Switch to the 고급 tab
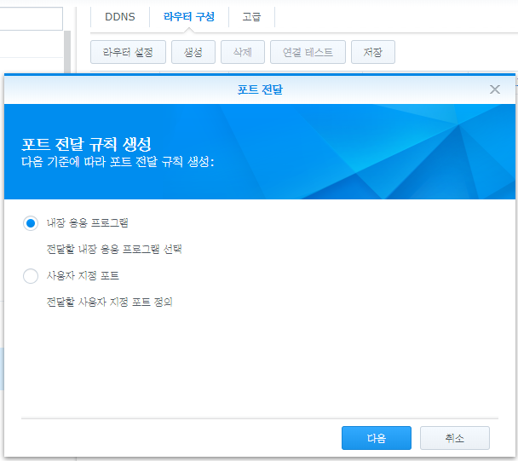Image resolution: width=518 pixels, height=461 pixels. (251, 16)
